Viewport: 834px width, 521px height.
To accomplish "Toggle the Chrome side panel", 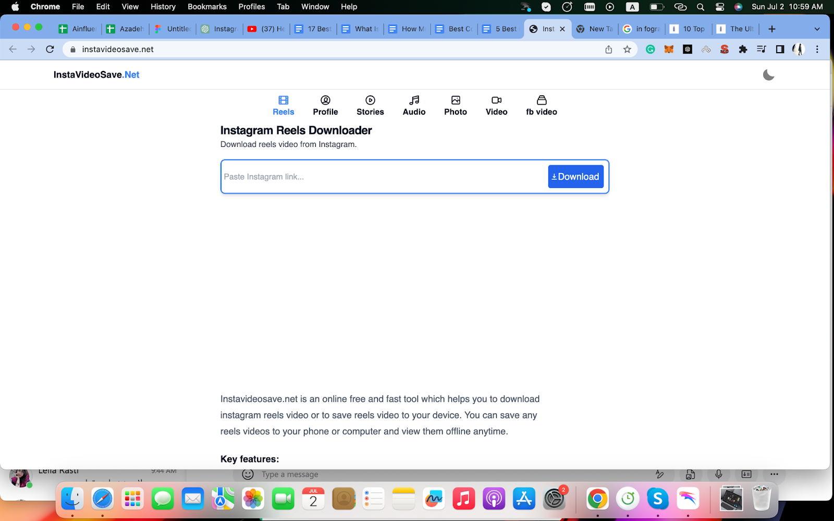I will (780, 49).
